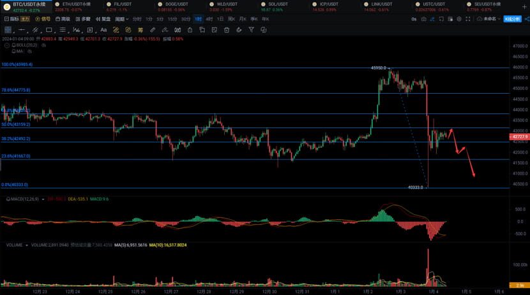Select the parallel channel drawing tool
This screenshot has width=530, height=295.
click(x=35, y=30)
